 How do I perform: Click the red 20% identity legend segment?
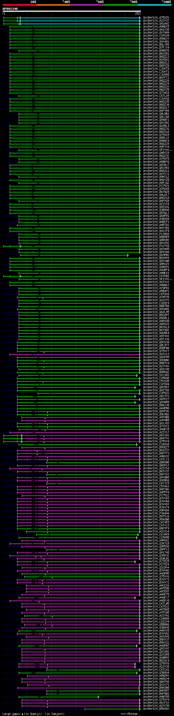click(x=19, y=5)
